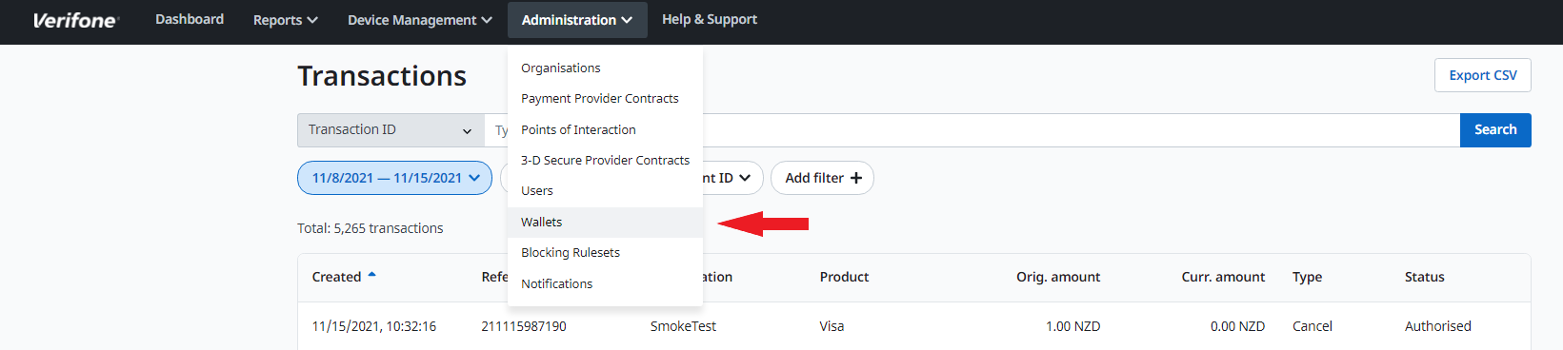1563x350 pixels.
Task: Open the Transaction ID search type selector
Action: coord(391,130)
